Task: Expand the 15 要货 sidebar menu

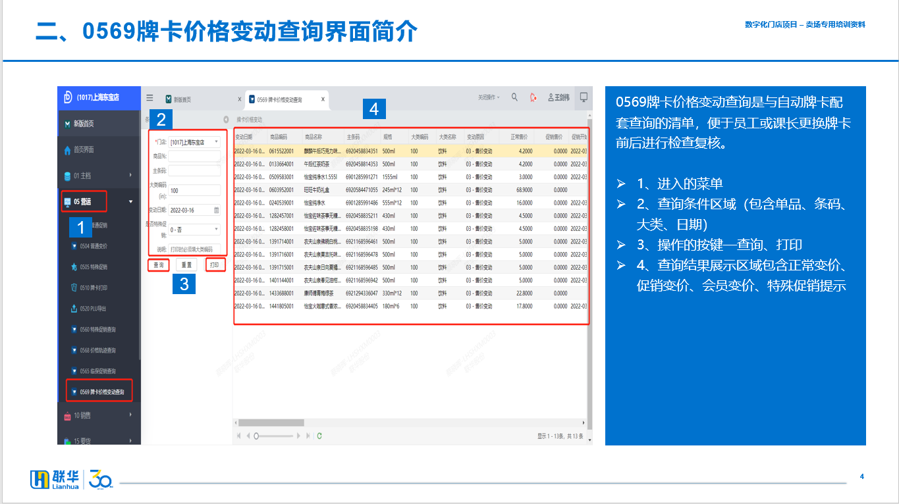Action: click(x=99, y=440)
